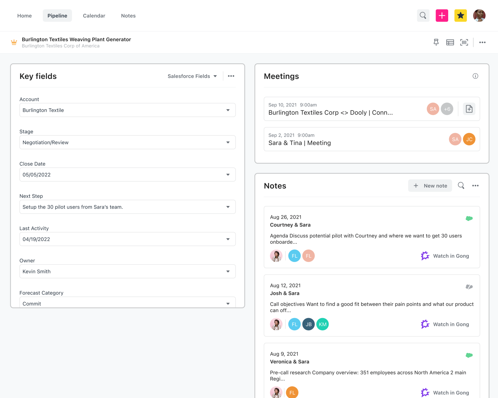Image resolution: width=498 pixels, height=398 pixels.
Task: Open the Veronica & Sara note title
Action: (290, 362)
